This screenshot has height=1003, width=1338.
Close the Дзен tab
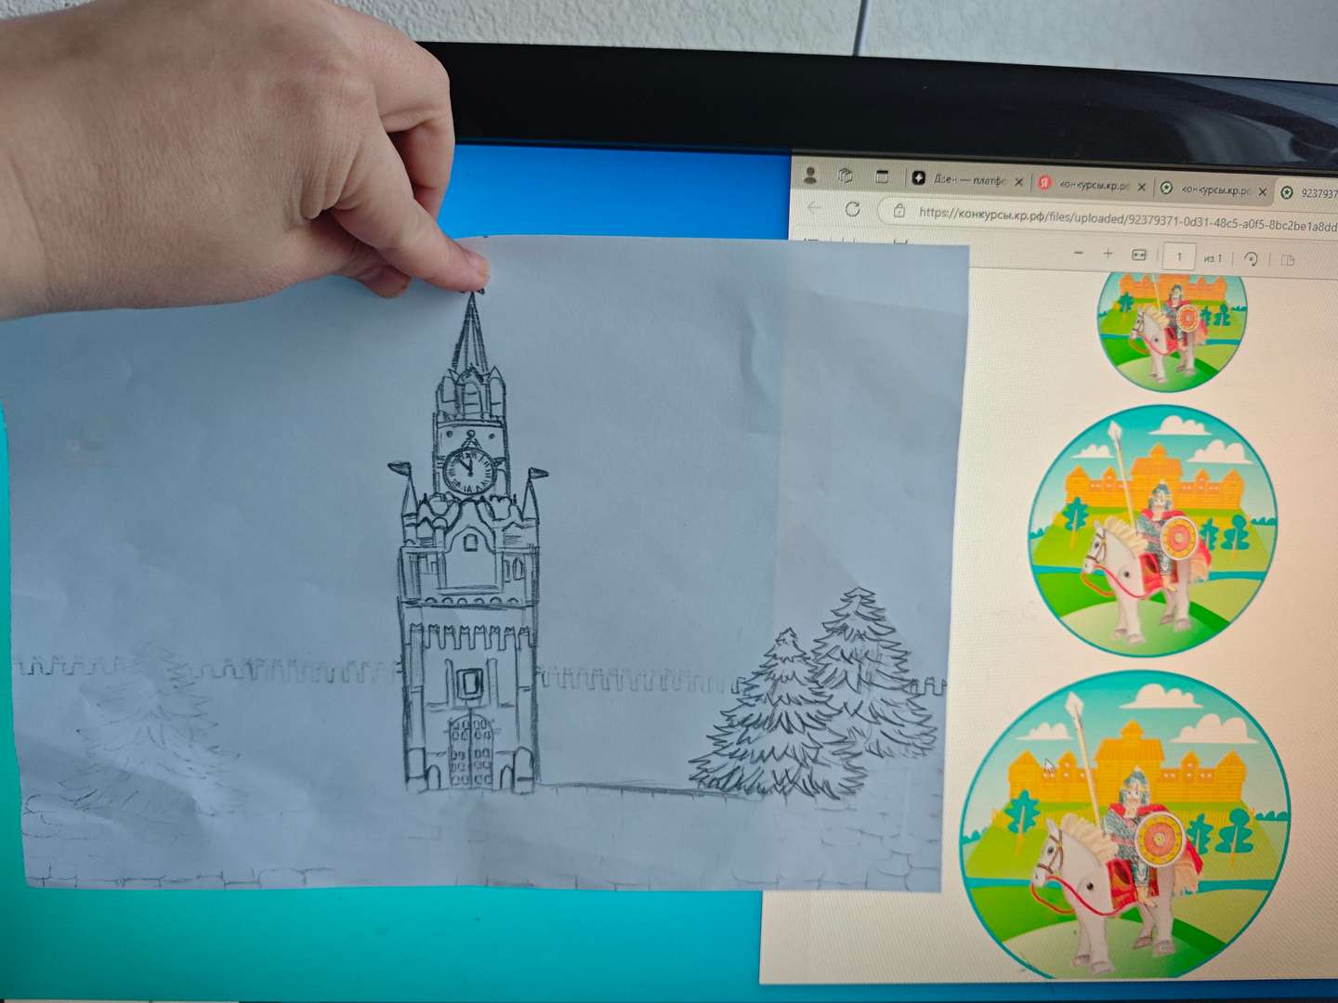(1019, 181)
